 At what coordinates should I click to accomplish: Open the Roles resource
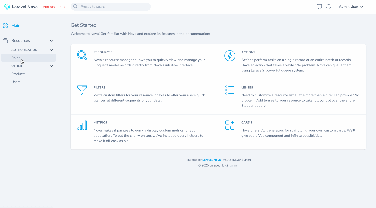[16, 58]
